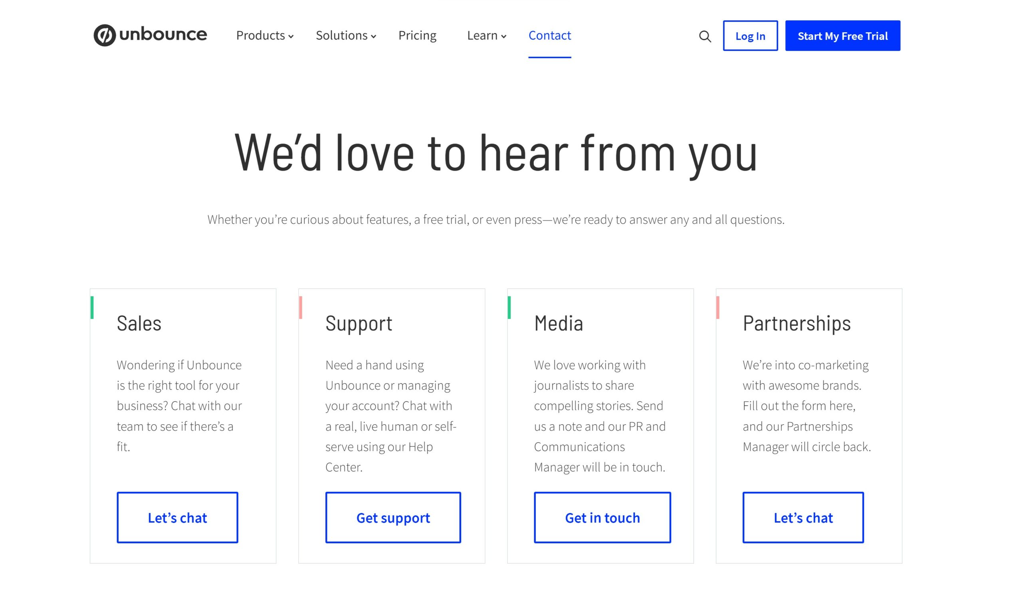Click the Sales Let's chat button
This screenshot has width=1022, height=614.
[x=177, y=518]
